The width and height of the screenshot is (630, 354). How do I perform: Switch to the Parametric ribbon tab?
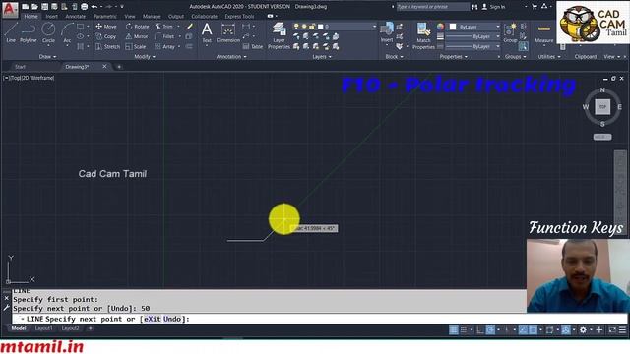coord(105,17)
